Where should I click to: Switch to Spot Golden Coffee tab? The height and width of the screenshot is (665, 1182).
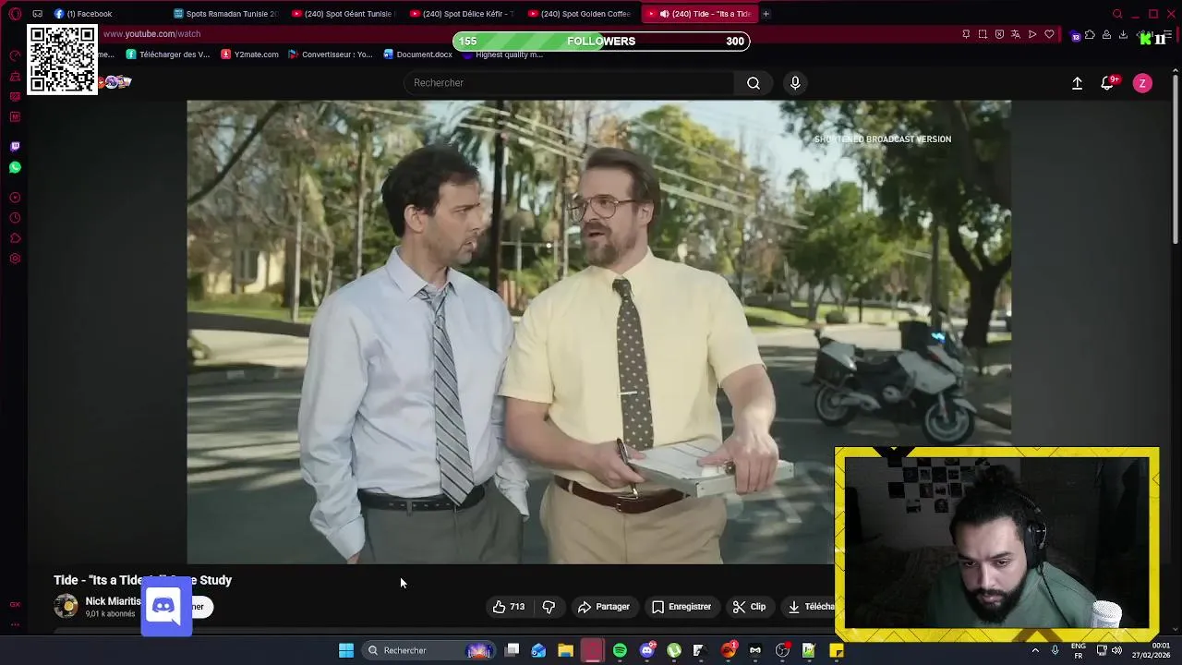[x=580, y=14]
